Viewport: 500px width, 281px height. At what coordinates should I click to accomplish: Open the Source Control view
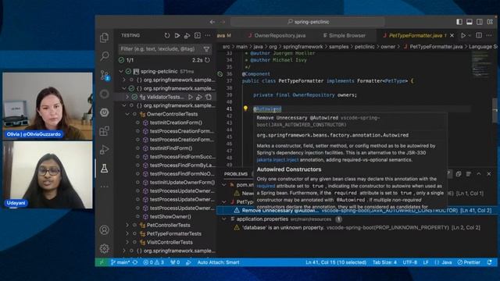pyautogui.click(x=104, y=75)
